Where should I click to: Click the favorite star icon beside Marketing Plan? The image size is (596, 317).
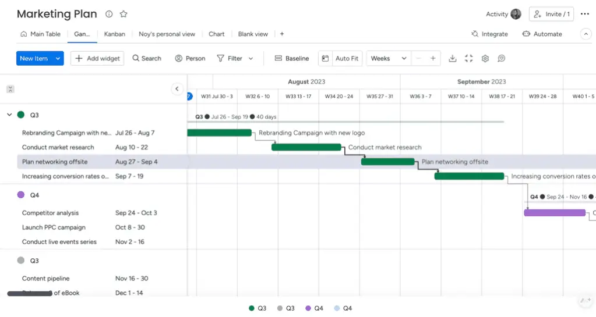tap(124, 14)
